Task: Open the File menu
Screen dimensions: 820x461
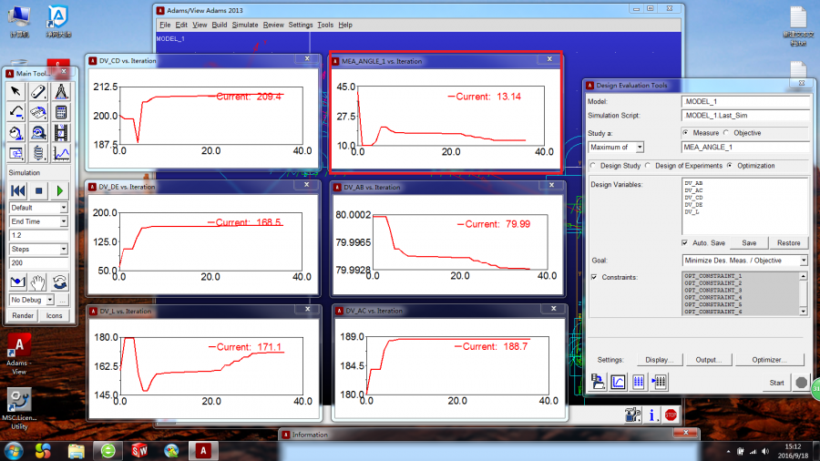Action: coord(165,25)
